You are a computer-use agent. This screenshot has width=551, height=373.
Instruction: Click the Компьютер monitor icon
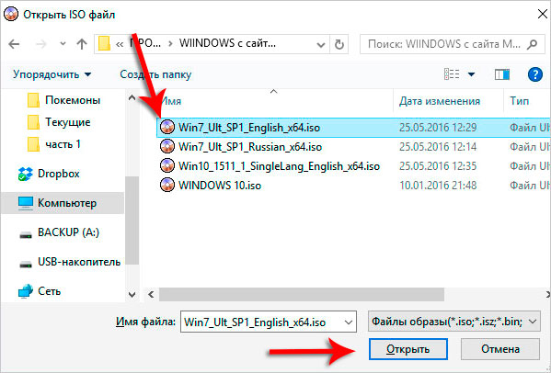[26, 203]
